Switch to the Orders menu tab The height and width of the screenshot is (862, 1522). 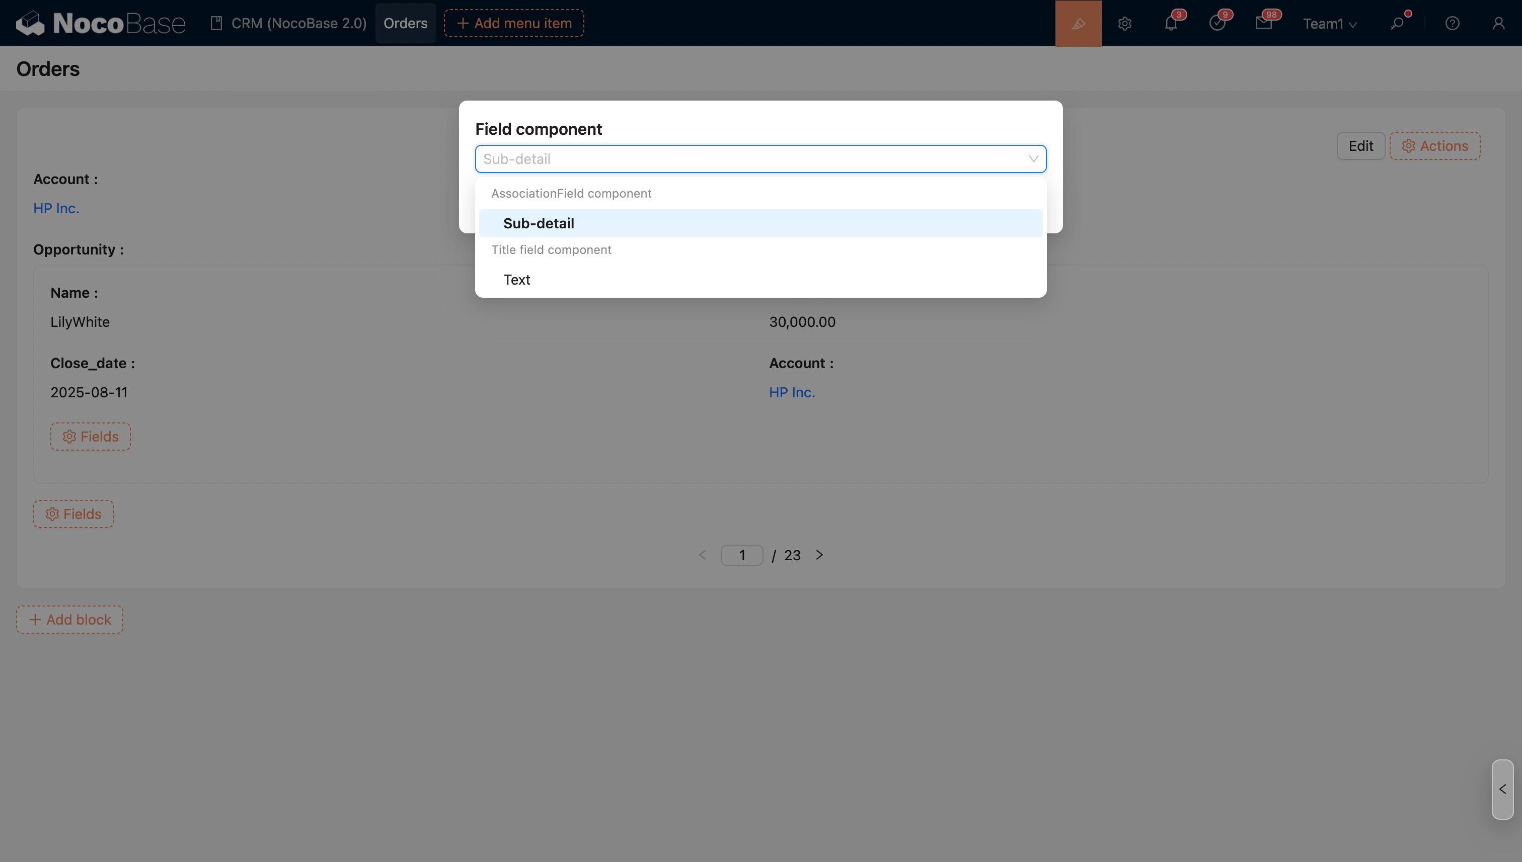tap(405, 23)
